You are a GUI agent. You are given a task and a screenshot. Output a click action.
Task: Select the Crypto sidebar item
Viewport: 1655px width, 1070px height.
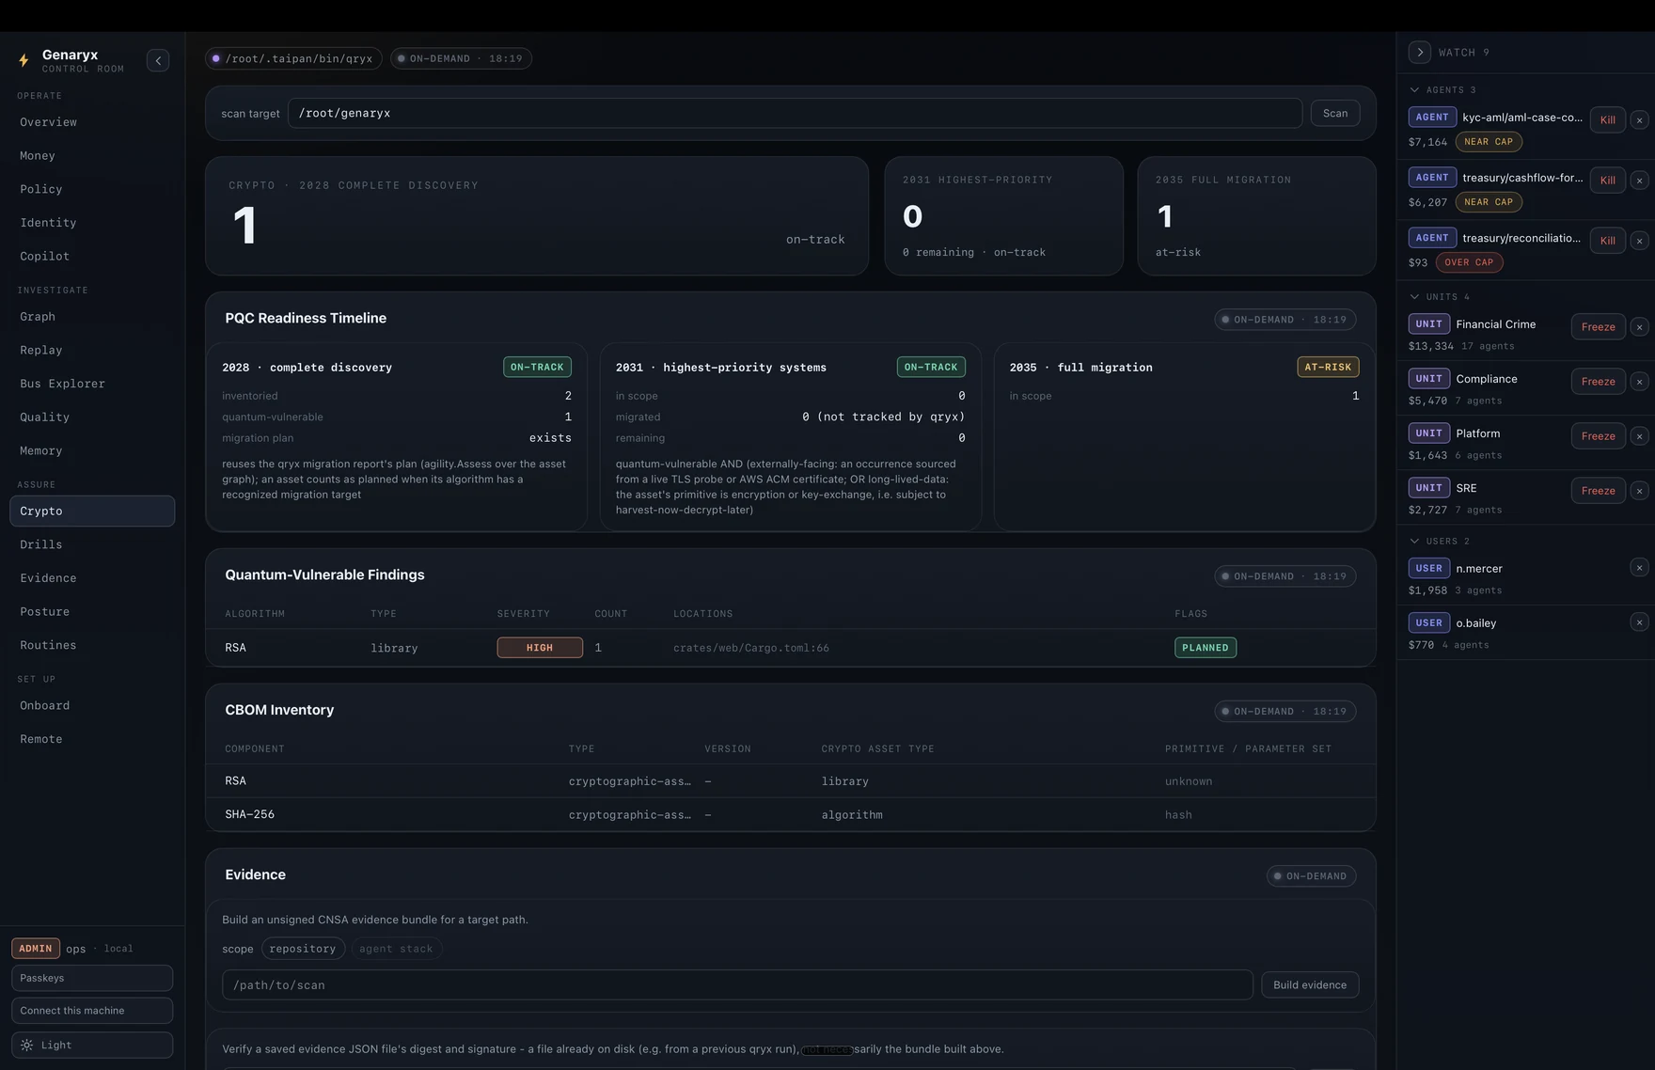92,511
